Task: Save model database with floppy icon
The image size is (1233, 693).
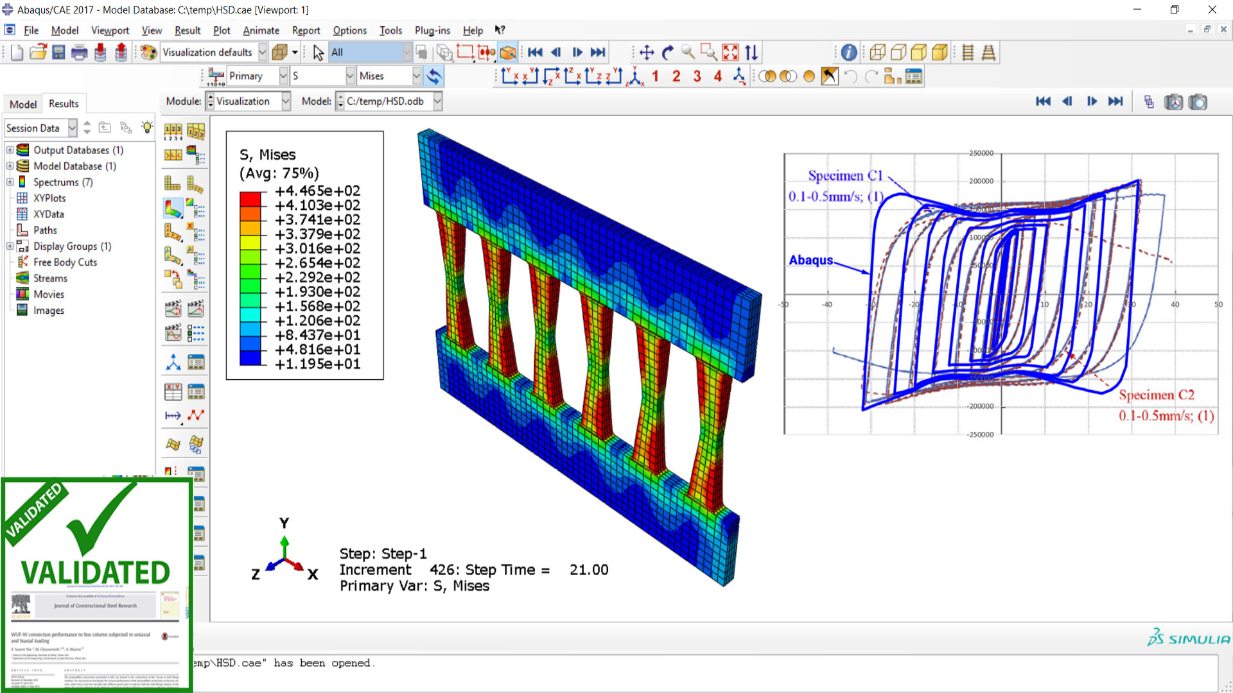Action: tap(58, 53)
